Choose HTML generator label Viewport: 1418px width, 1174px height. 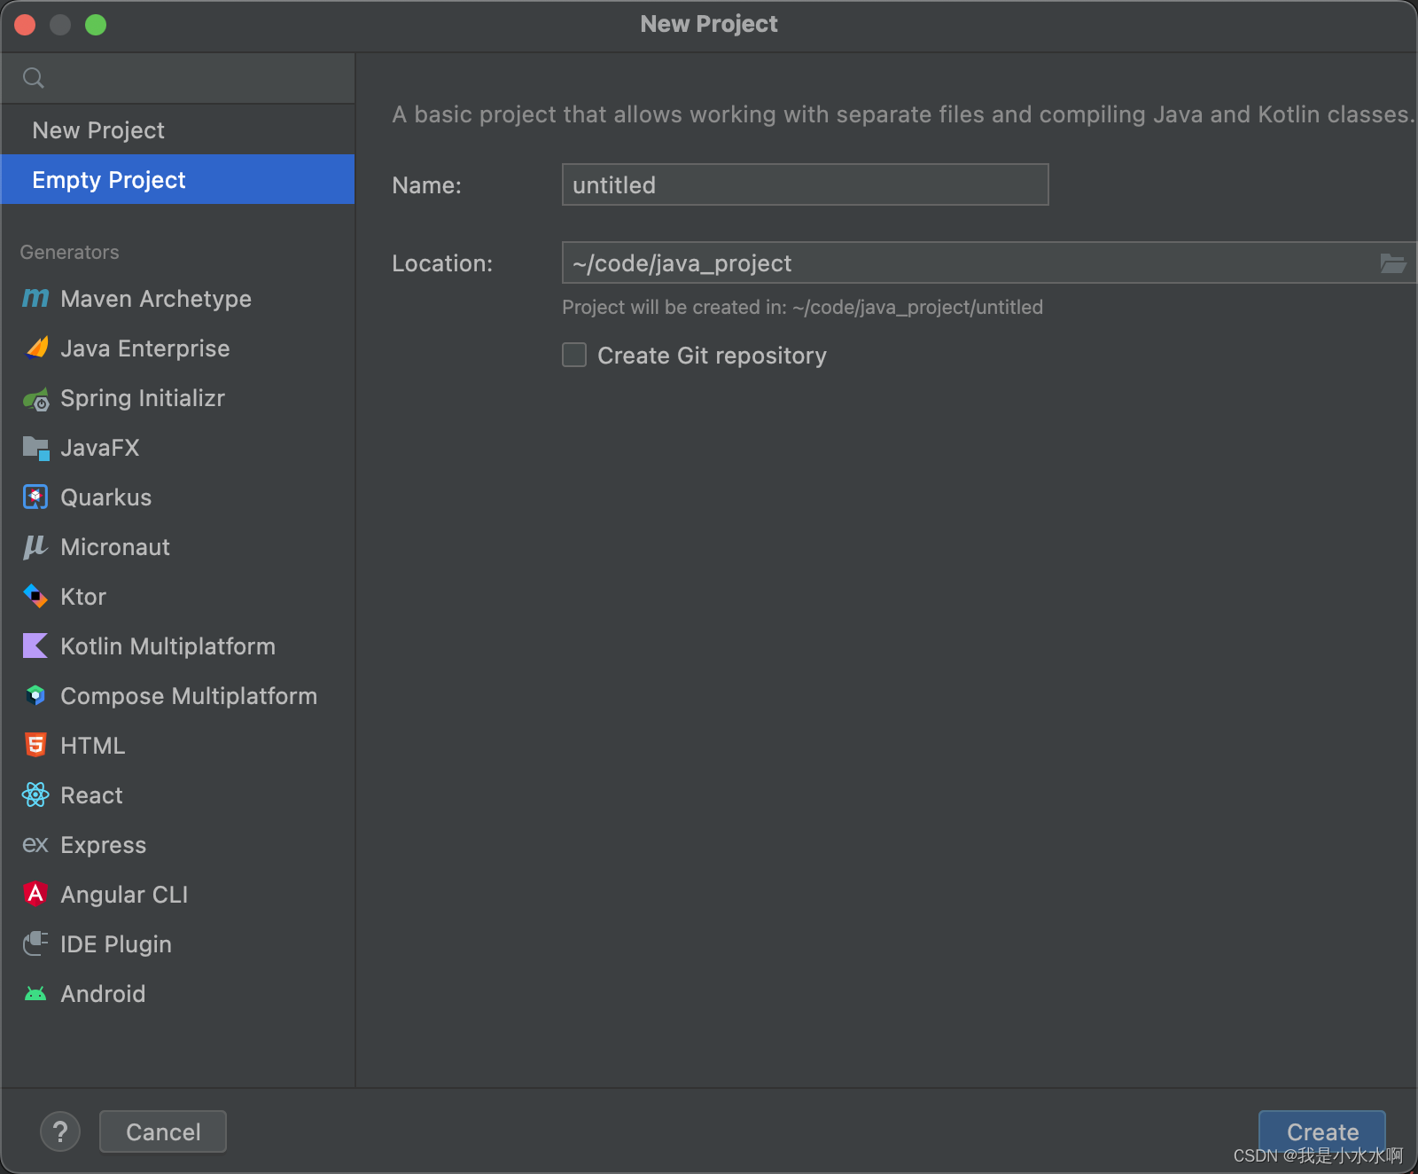tap(92, 746)
